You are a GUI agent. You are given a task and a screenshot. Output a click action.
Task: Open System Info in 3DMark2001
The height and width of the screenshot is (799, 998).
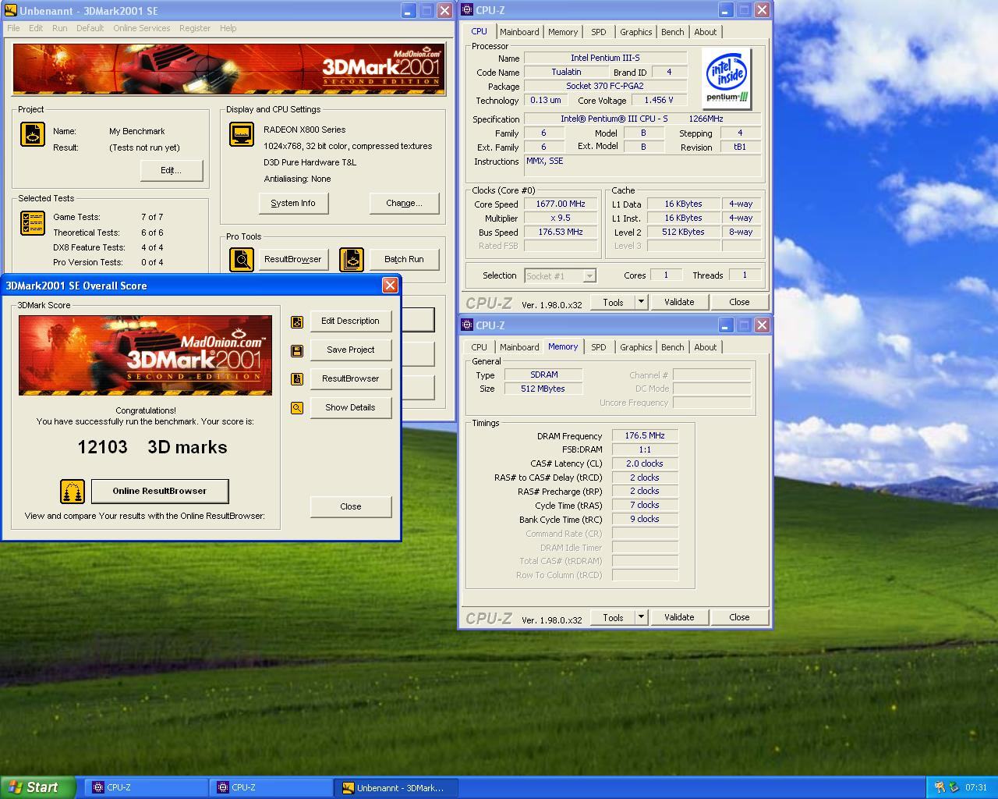click(293, 203)
